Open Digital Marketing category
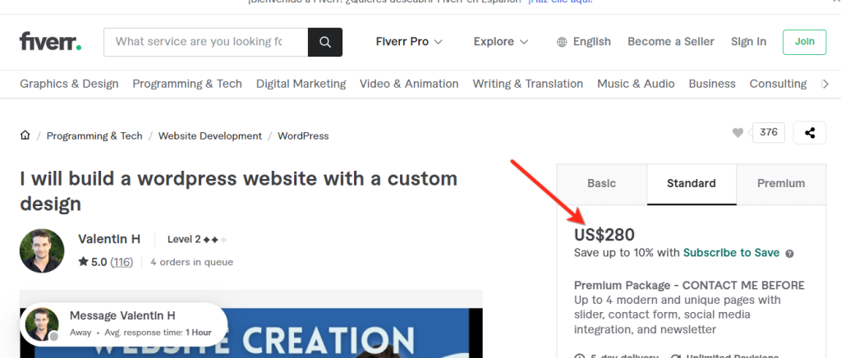 click(x=301, y=84)
